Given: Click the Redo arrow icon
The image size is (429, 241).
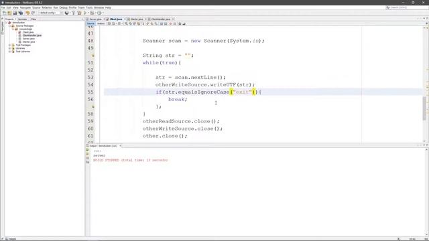Looking at the screenshot, I should coord(33,13).
